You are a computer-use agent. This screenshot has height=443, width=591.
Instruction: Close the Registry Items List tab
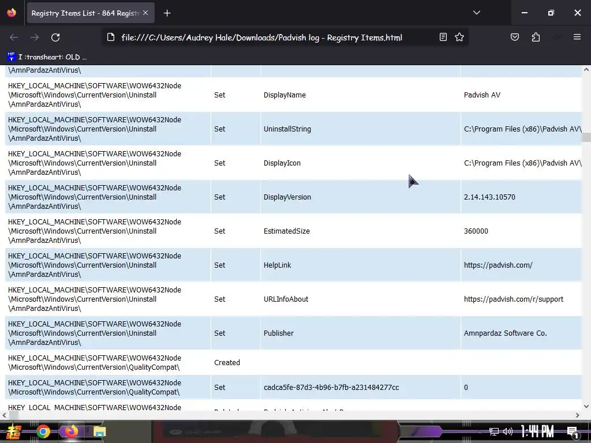coord(145,13)
